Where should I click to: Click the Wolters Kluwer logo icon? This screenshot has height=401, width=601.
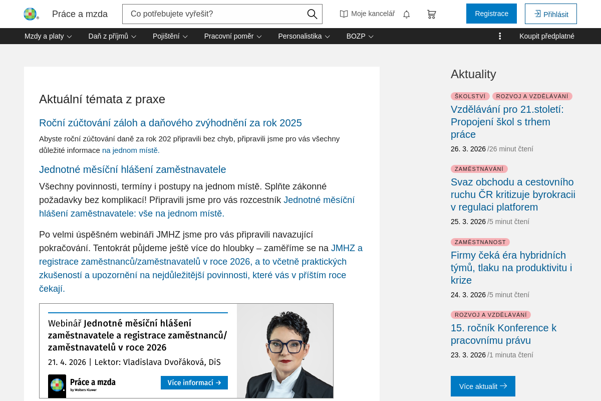coord(31,14)
